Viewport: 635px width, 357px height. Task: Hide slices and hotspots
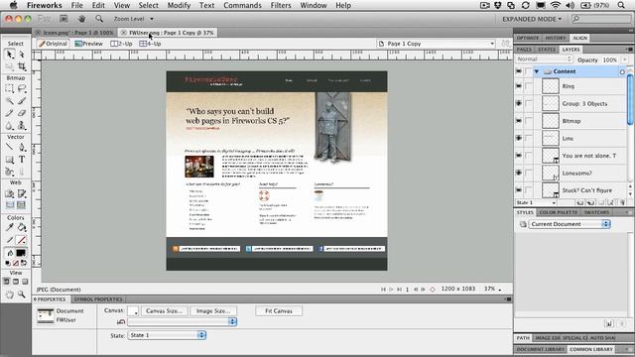coord(10,205)
